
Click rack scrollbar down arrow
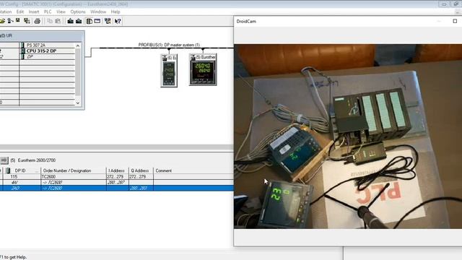pos(78,103)
